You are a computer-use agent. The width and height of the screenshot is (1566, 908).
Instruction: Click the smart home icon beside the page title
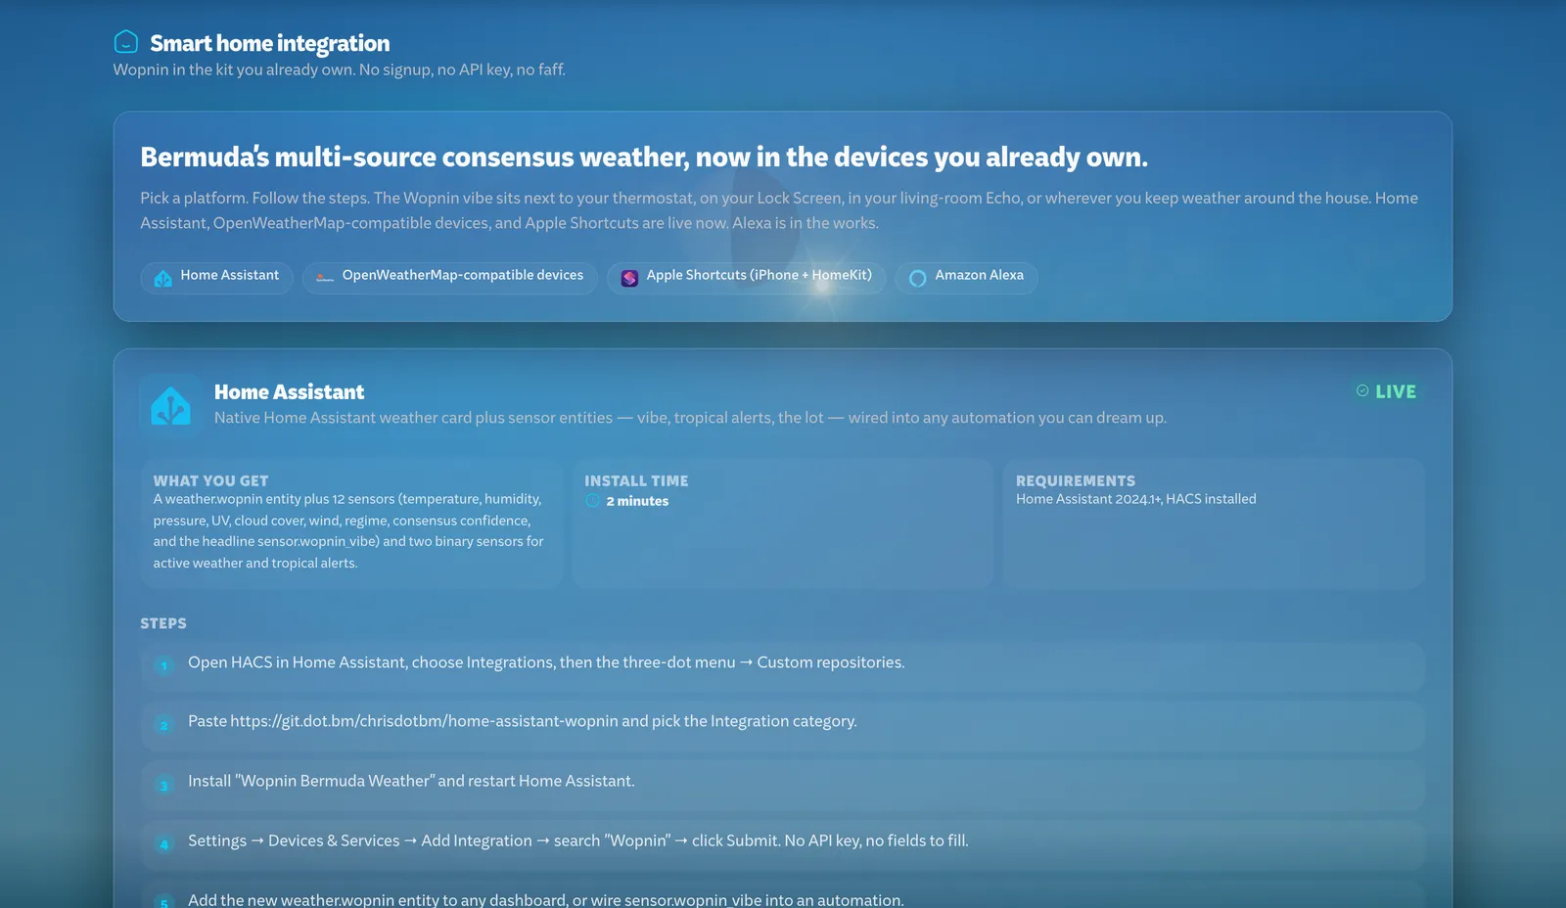pos(126,42)
